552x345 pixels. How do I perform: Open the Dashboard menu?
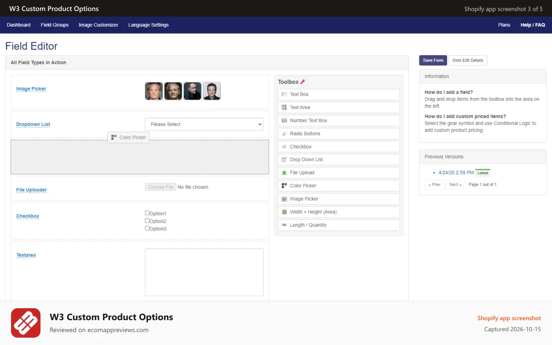[19, 25]
